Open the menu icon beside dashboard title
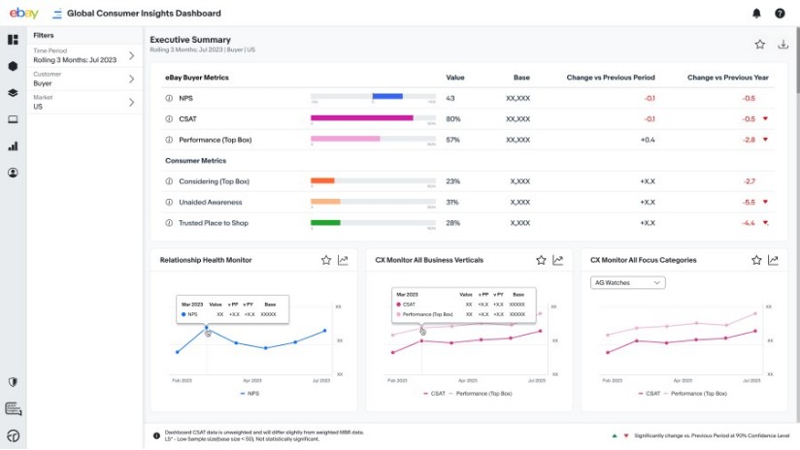 (x=57, y=14)
